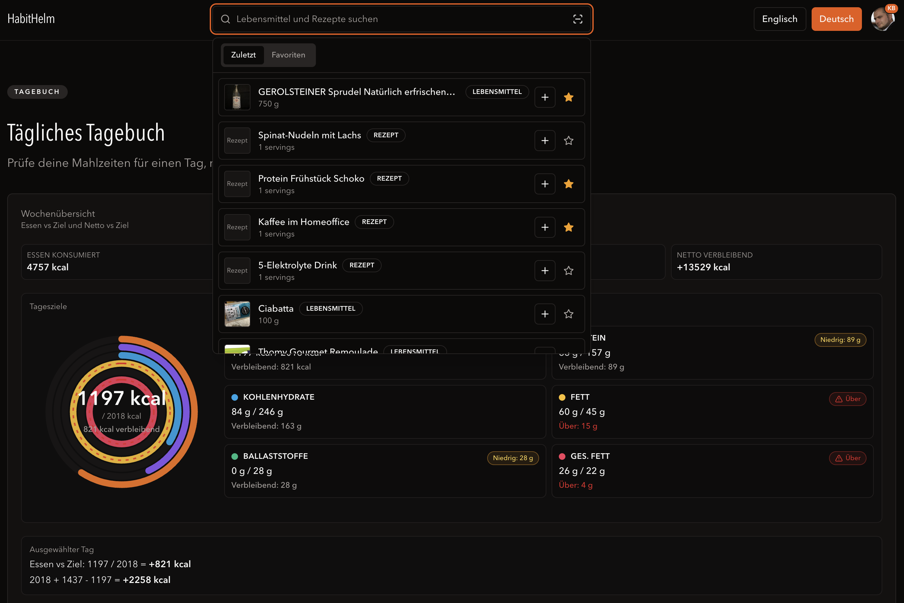Screen dimensions: 904x603
Task: Favorite Spinat-Nudeln mit Lachs star
Action: coord(568,141)
